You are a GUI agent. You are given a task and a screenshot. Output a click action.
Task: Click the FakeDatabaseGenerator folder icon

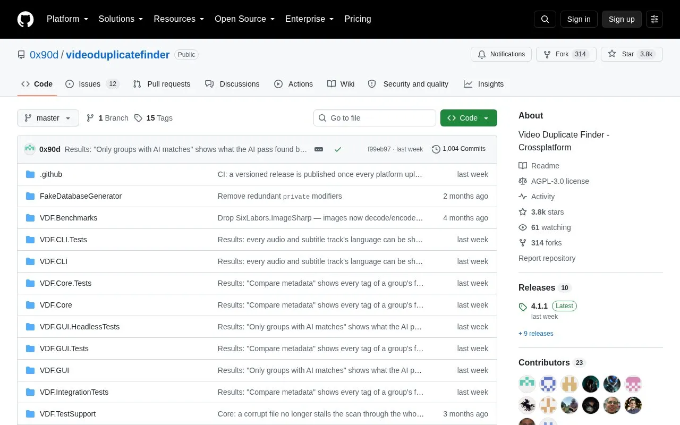point(30,196)
